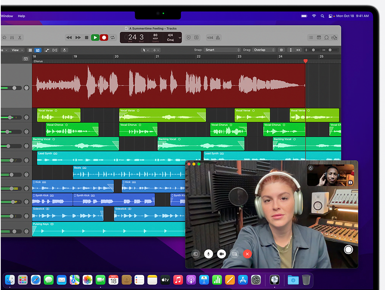
Task: Toggle the metronome click
Action: (x=218, y=37)
